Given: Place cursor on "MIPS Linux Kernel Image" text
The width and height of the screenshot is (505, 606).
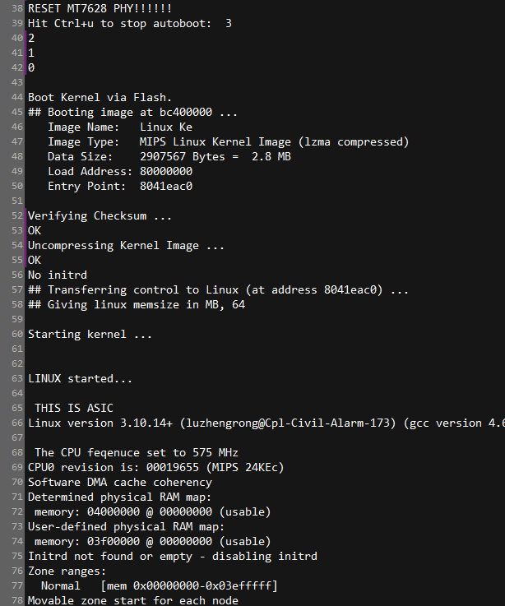Looking at the screenshot, I should (x=215, y=141).
